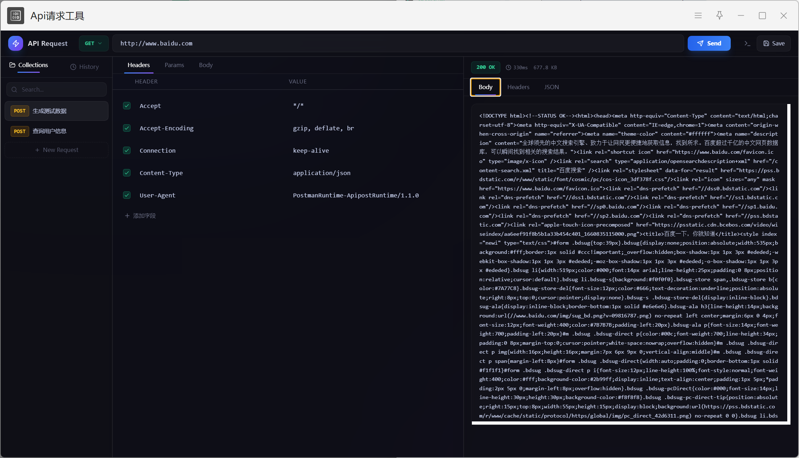Close the Api请求工具 window
This screenshot has width=799, height=458.
(783, 16)
